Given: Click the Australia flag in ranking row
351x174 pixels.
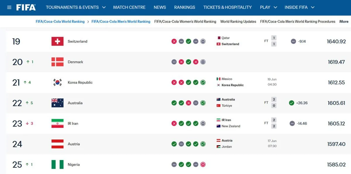Looking at the screenshot, I should [57, 103].
